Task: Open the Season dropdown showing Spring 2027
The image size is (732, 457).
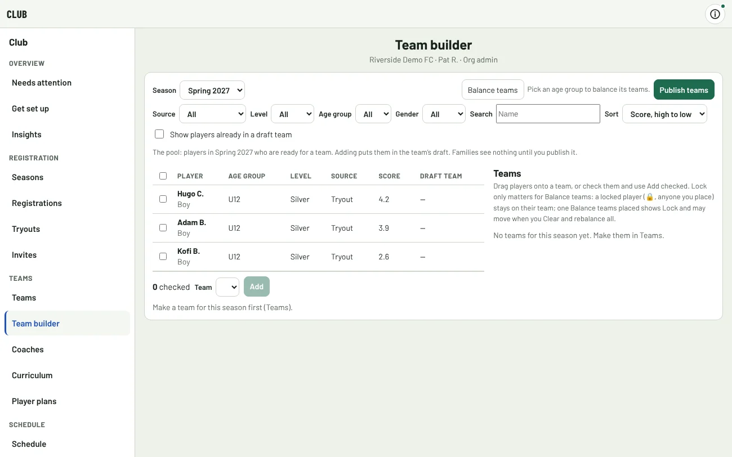Action: [x=212, y=90]
